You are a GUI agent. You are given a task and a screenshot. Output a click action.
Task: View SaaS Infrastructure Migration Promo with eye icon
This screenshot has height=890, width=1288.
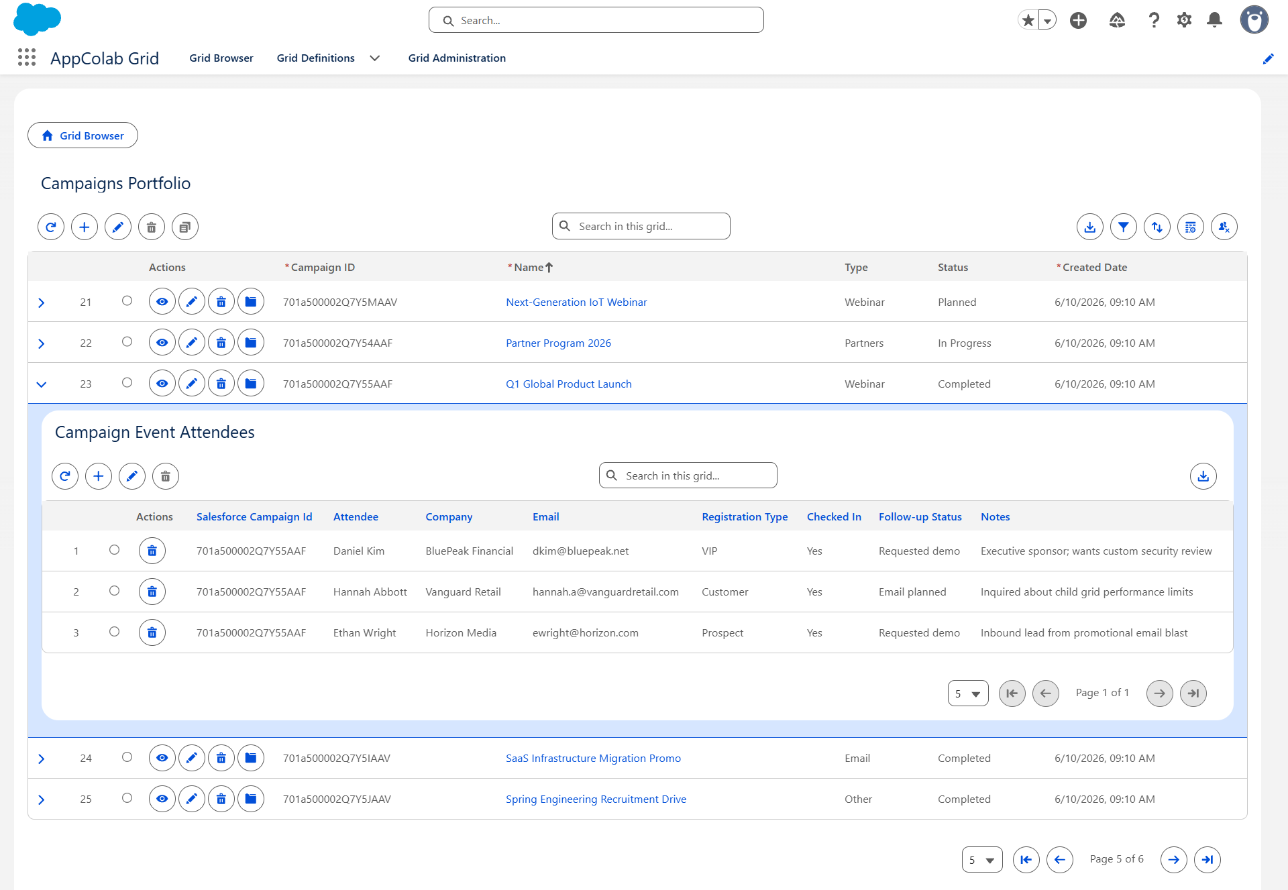coord(162,758)
